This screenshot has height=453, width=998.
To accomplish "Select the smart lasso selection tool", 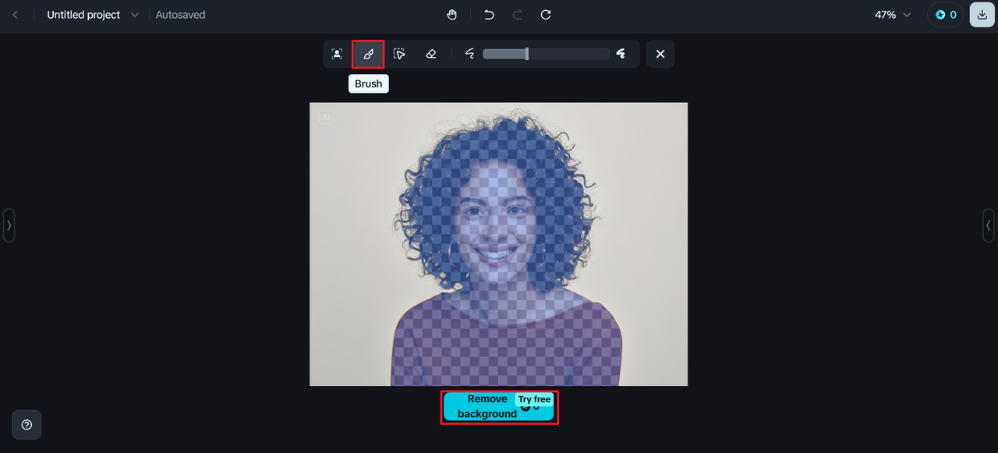I will (x=399, y=54).
